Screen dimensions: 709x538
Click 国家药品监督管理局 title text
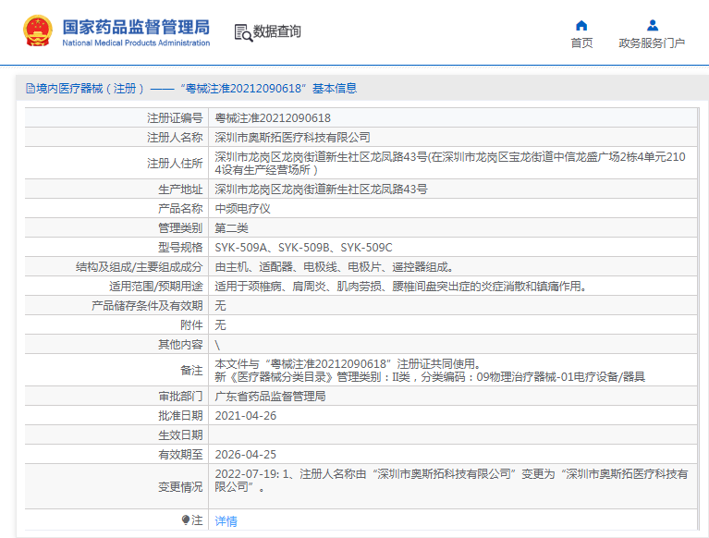click(136, 27)
